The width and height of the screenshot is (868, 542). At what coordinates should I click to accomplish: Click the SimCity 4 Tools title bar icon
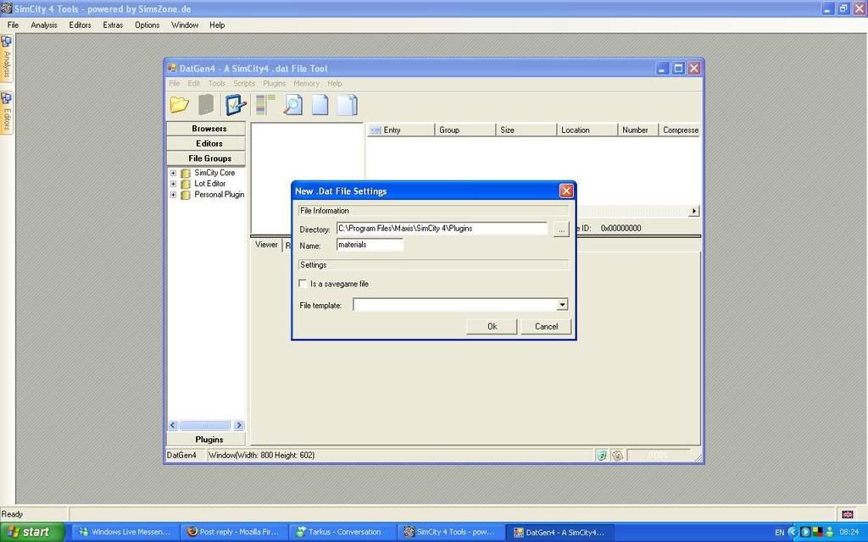6,8
